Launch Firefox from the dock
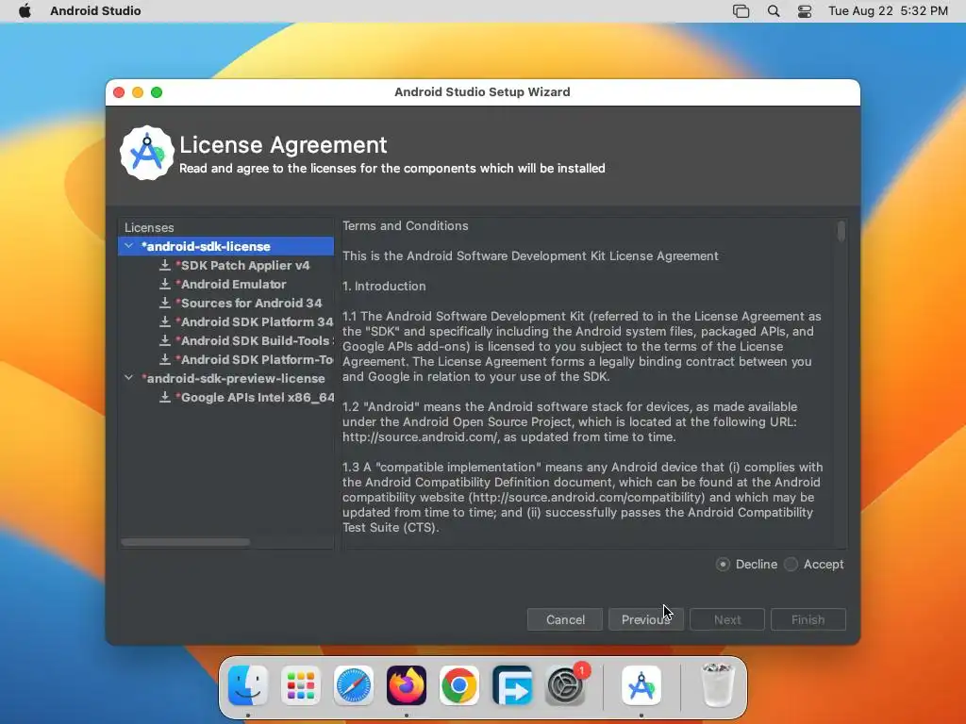The image size is (966, 724). 407,685
